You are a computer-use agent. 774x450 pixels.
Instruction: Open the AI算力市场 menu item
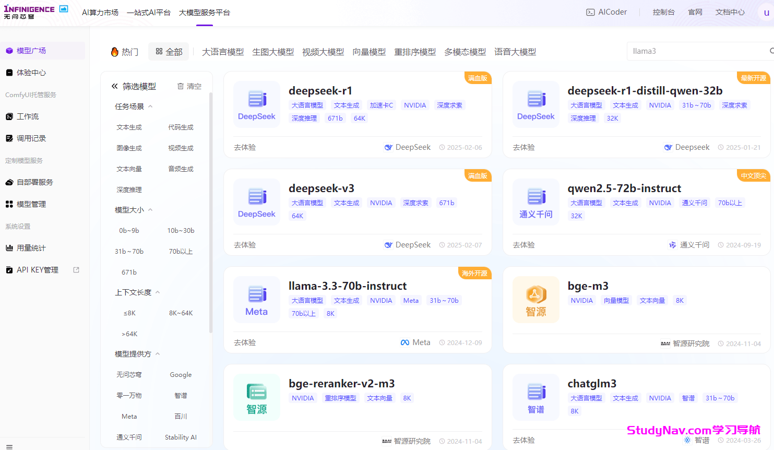coord(100,13)
